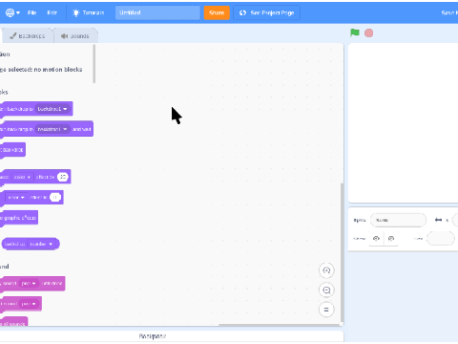This screenshot has height=344, width=458.
Task: Click the Looks category heading in palette
Action: point(4,93)
